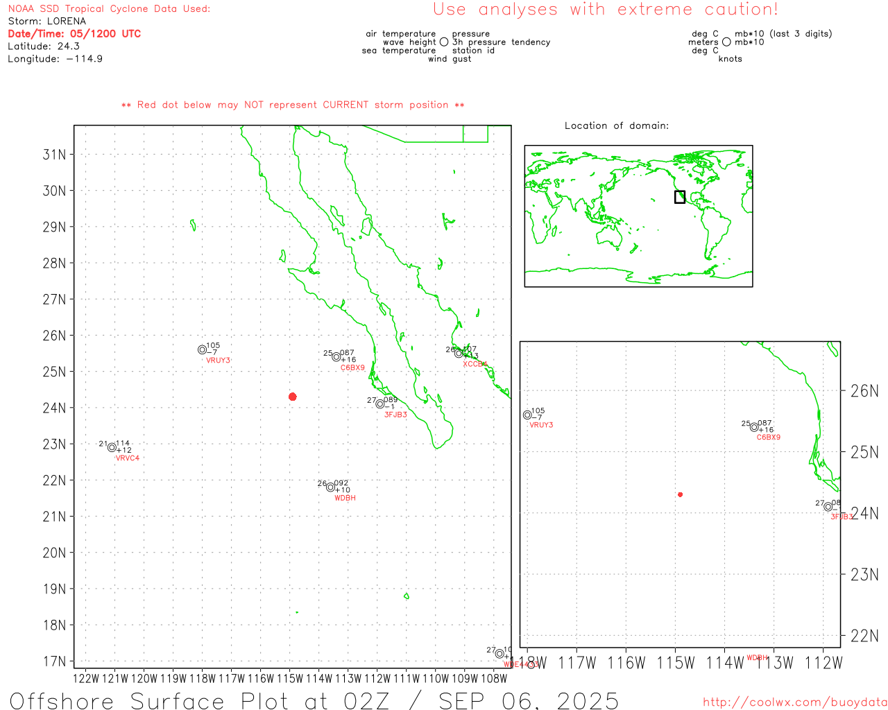Click the coolwx.com/buoydata URL

(795, 702)
